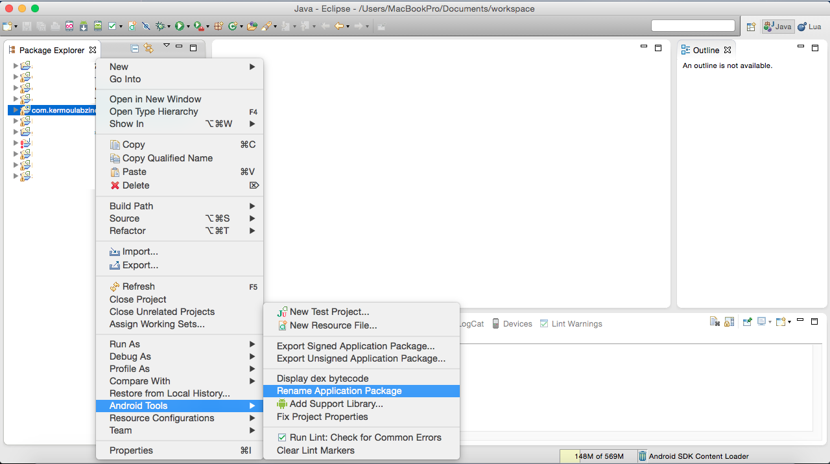Click Android SDK Content Loader status text
This screenshot has height=464, width=830.
(698, 456)
